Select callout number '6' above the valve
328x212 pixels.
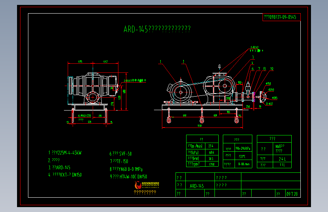pos(253,69)
